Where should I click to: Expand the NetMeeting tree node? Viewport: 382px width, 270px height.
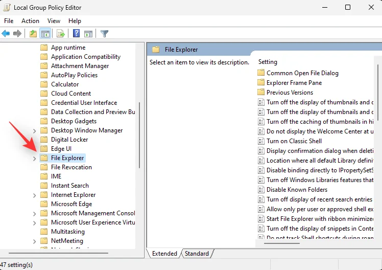[34, 241]
